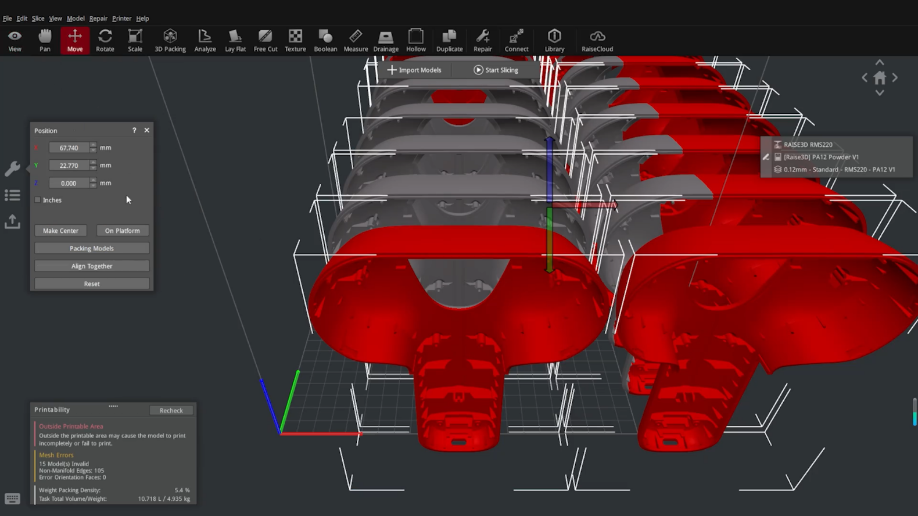918x516 pixels.
Task: Click the layer slider at right edge
Action: click(915, 412)
